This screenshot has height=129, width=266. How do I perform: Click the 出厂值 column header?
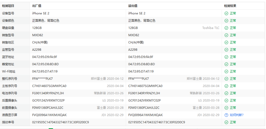click(37, 6)
